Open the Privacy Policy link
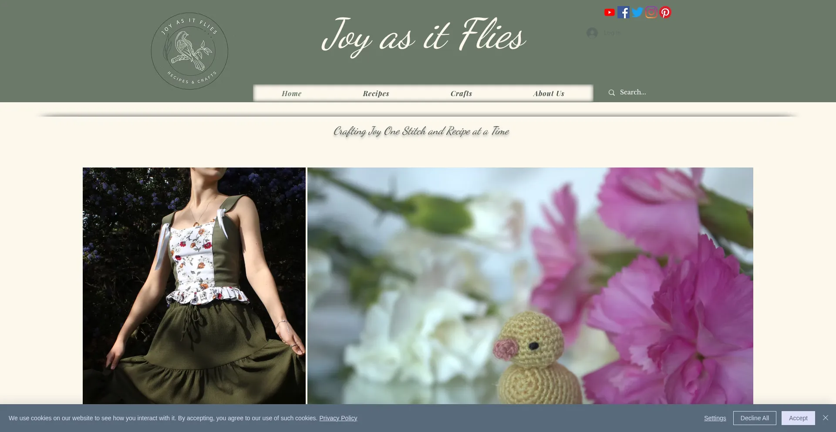Image resolution: width=836 pixels, height=432 pixels. point(338,418)
